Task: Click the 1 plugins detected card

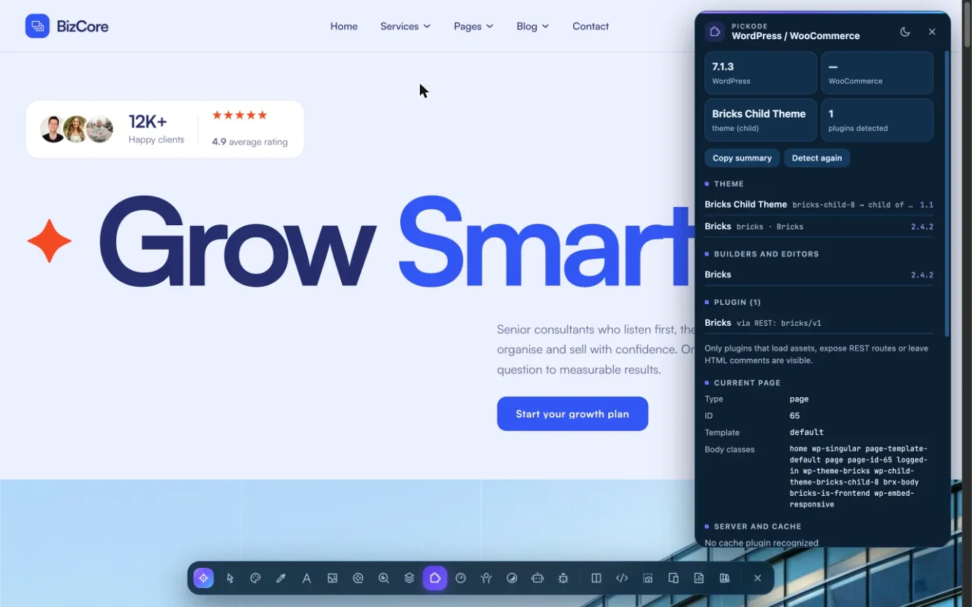Action: (x=877, y=120)
